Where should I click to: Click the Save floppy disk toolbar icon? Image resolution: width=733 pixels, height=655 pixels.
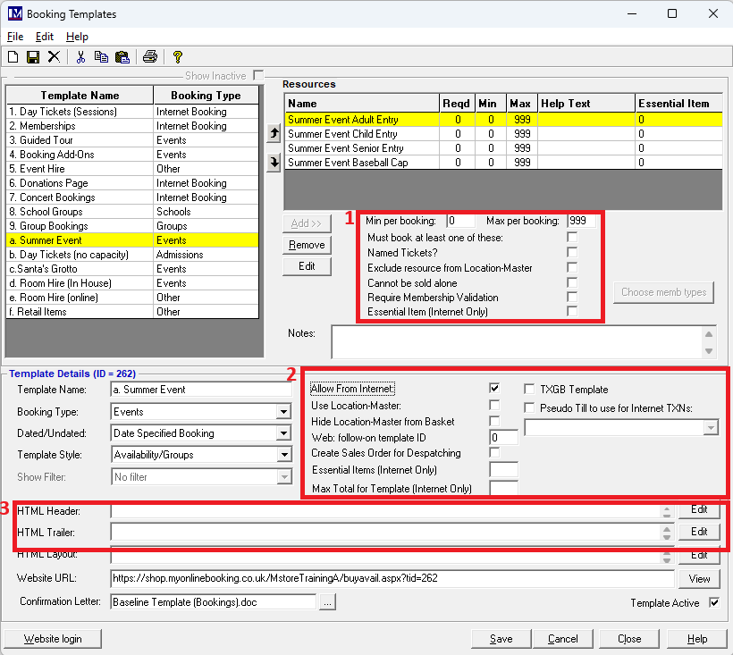[x=33, y=57]
